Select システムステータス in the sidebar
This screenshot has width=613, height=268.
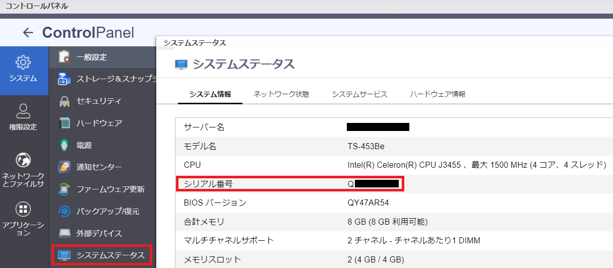coord(110,255)
